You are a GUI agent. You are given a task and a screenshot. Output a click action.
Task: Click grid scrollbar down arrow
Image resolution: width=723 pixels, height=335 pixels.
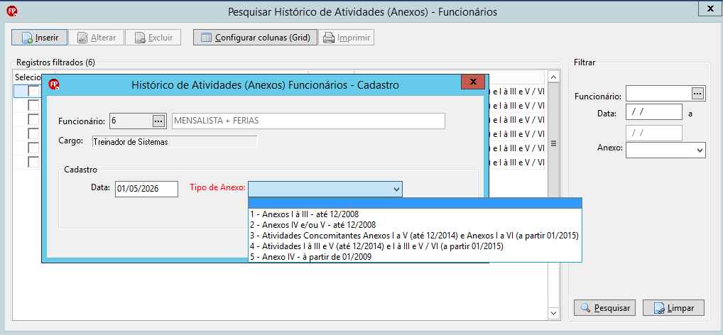pyautogui.click(x=554, y=313)
